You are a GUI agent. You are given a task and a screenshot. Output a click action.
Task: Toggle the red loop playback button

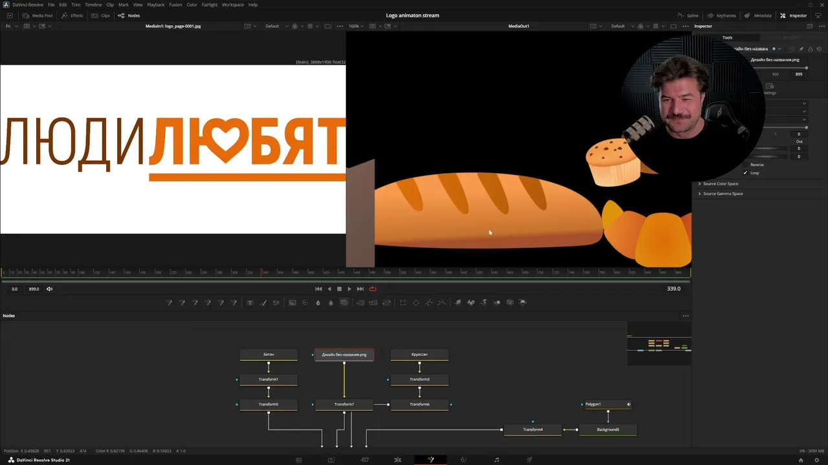pyautogui.click(x=373, y=289)
